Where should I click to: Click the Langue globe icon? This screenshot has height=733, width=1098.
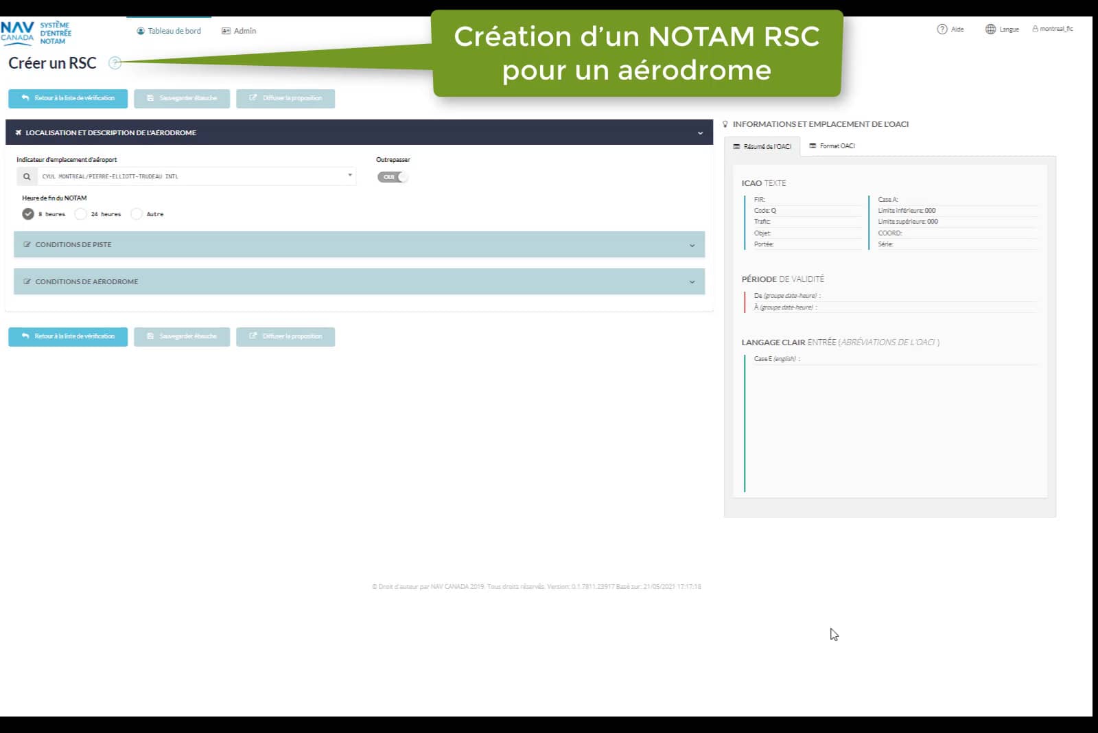point(990,30)
